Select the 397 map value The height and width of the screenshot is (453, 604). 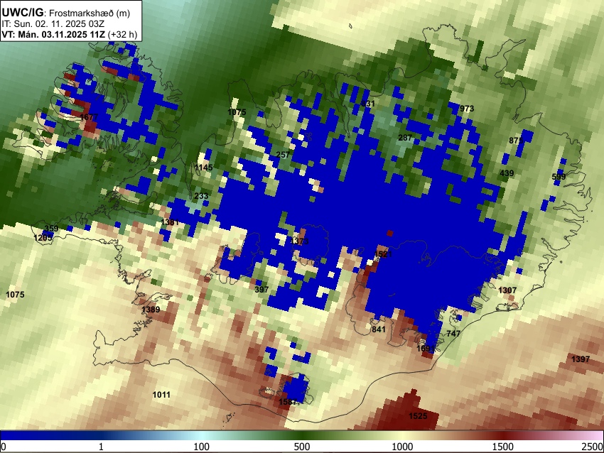click(x=261, y=290)
